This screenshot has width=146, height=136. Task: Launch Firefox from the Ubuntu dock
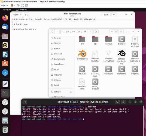tap(5, 18)
